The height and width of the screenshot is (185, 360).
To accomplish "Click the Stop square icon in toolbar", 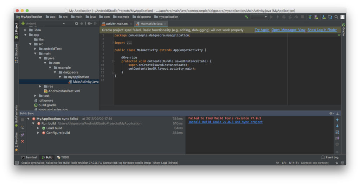I will 302,17.
